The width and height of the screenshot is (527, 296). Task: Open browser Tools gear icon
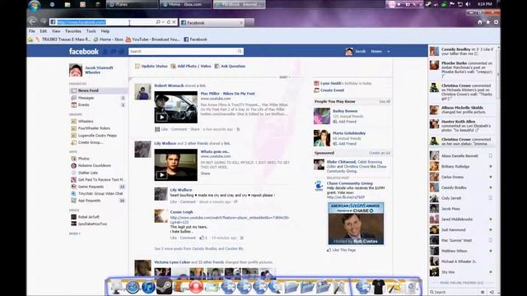pyautogui.click(x=496, y=22)
